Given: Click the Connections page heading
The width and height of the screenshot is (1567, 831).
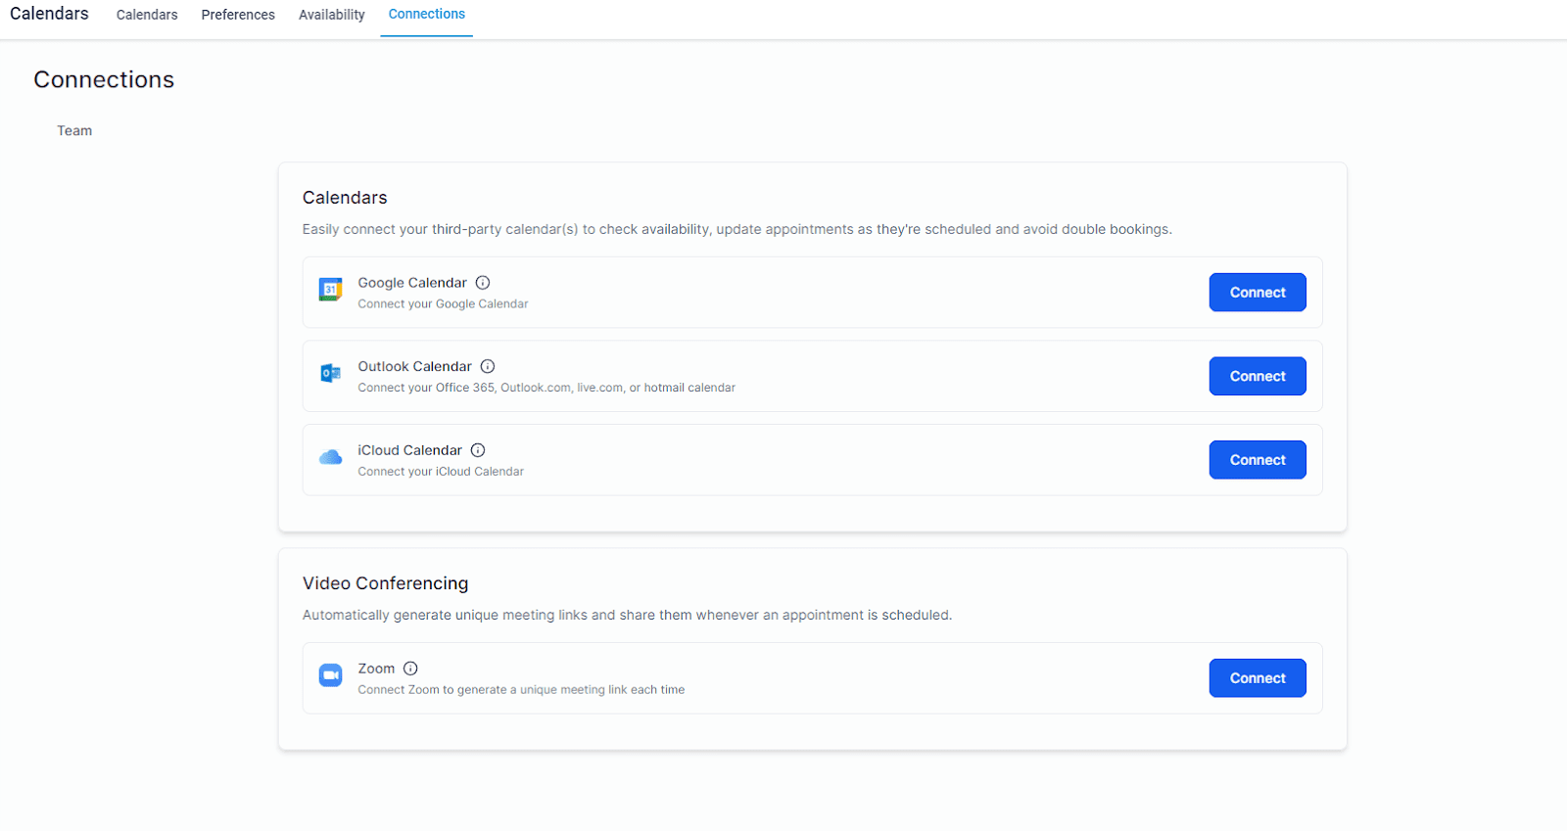Looking at the screenshot, I should pos(104,79).
